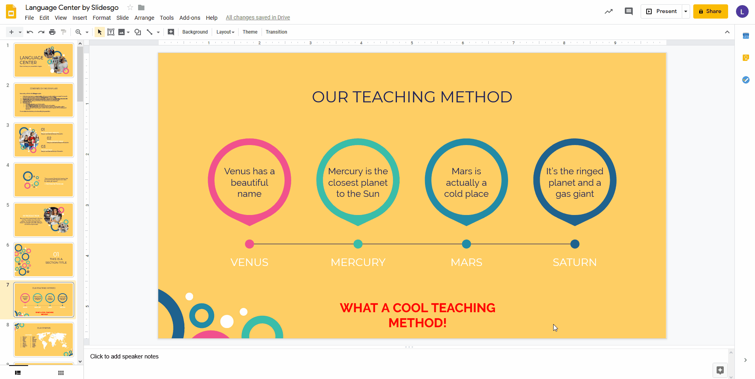This screenshot has width=755, height=379.
Task: Open the insert image dropdown arrow
Action: click(x=128, y=32)
